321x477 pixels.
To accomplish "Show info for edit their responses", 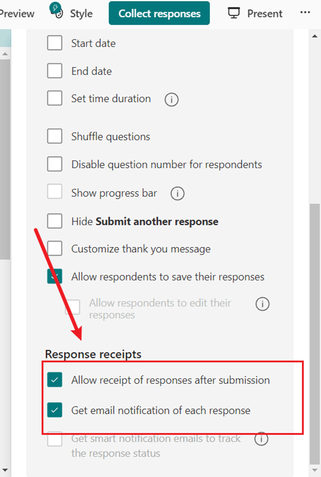I will pos(263,304).
